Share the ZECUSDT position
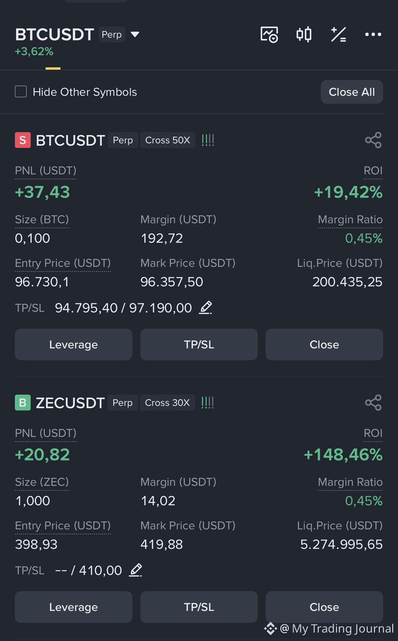Screen dimensions: 398x641 click(x=373, y=402)
